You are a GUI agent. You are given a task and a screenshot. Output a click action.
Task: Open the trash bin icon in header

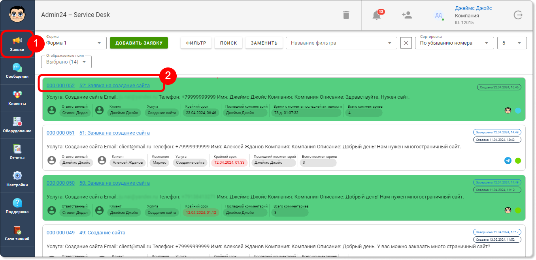(x=346, y=15)
